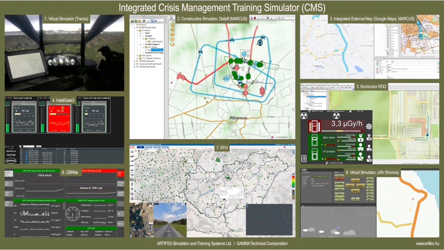Click the color scale legend on RTH map
Screen dimensions: 444x250
tap(293, 181)
